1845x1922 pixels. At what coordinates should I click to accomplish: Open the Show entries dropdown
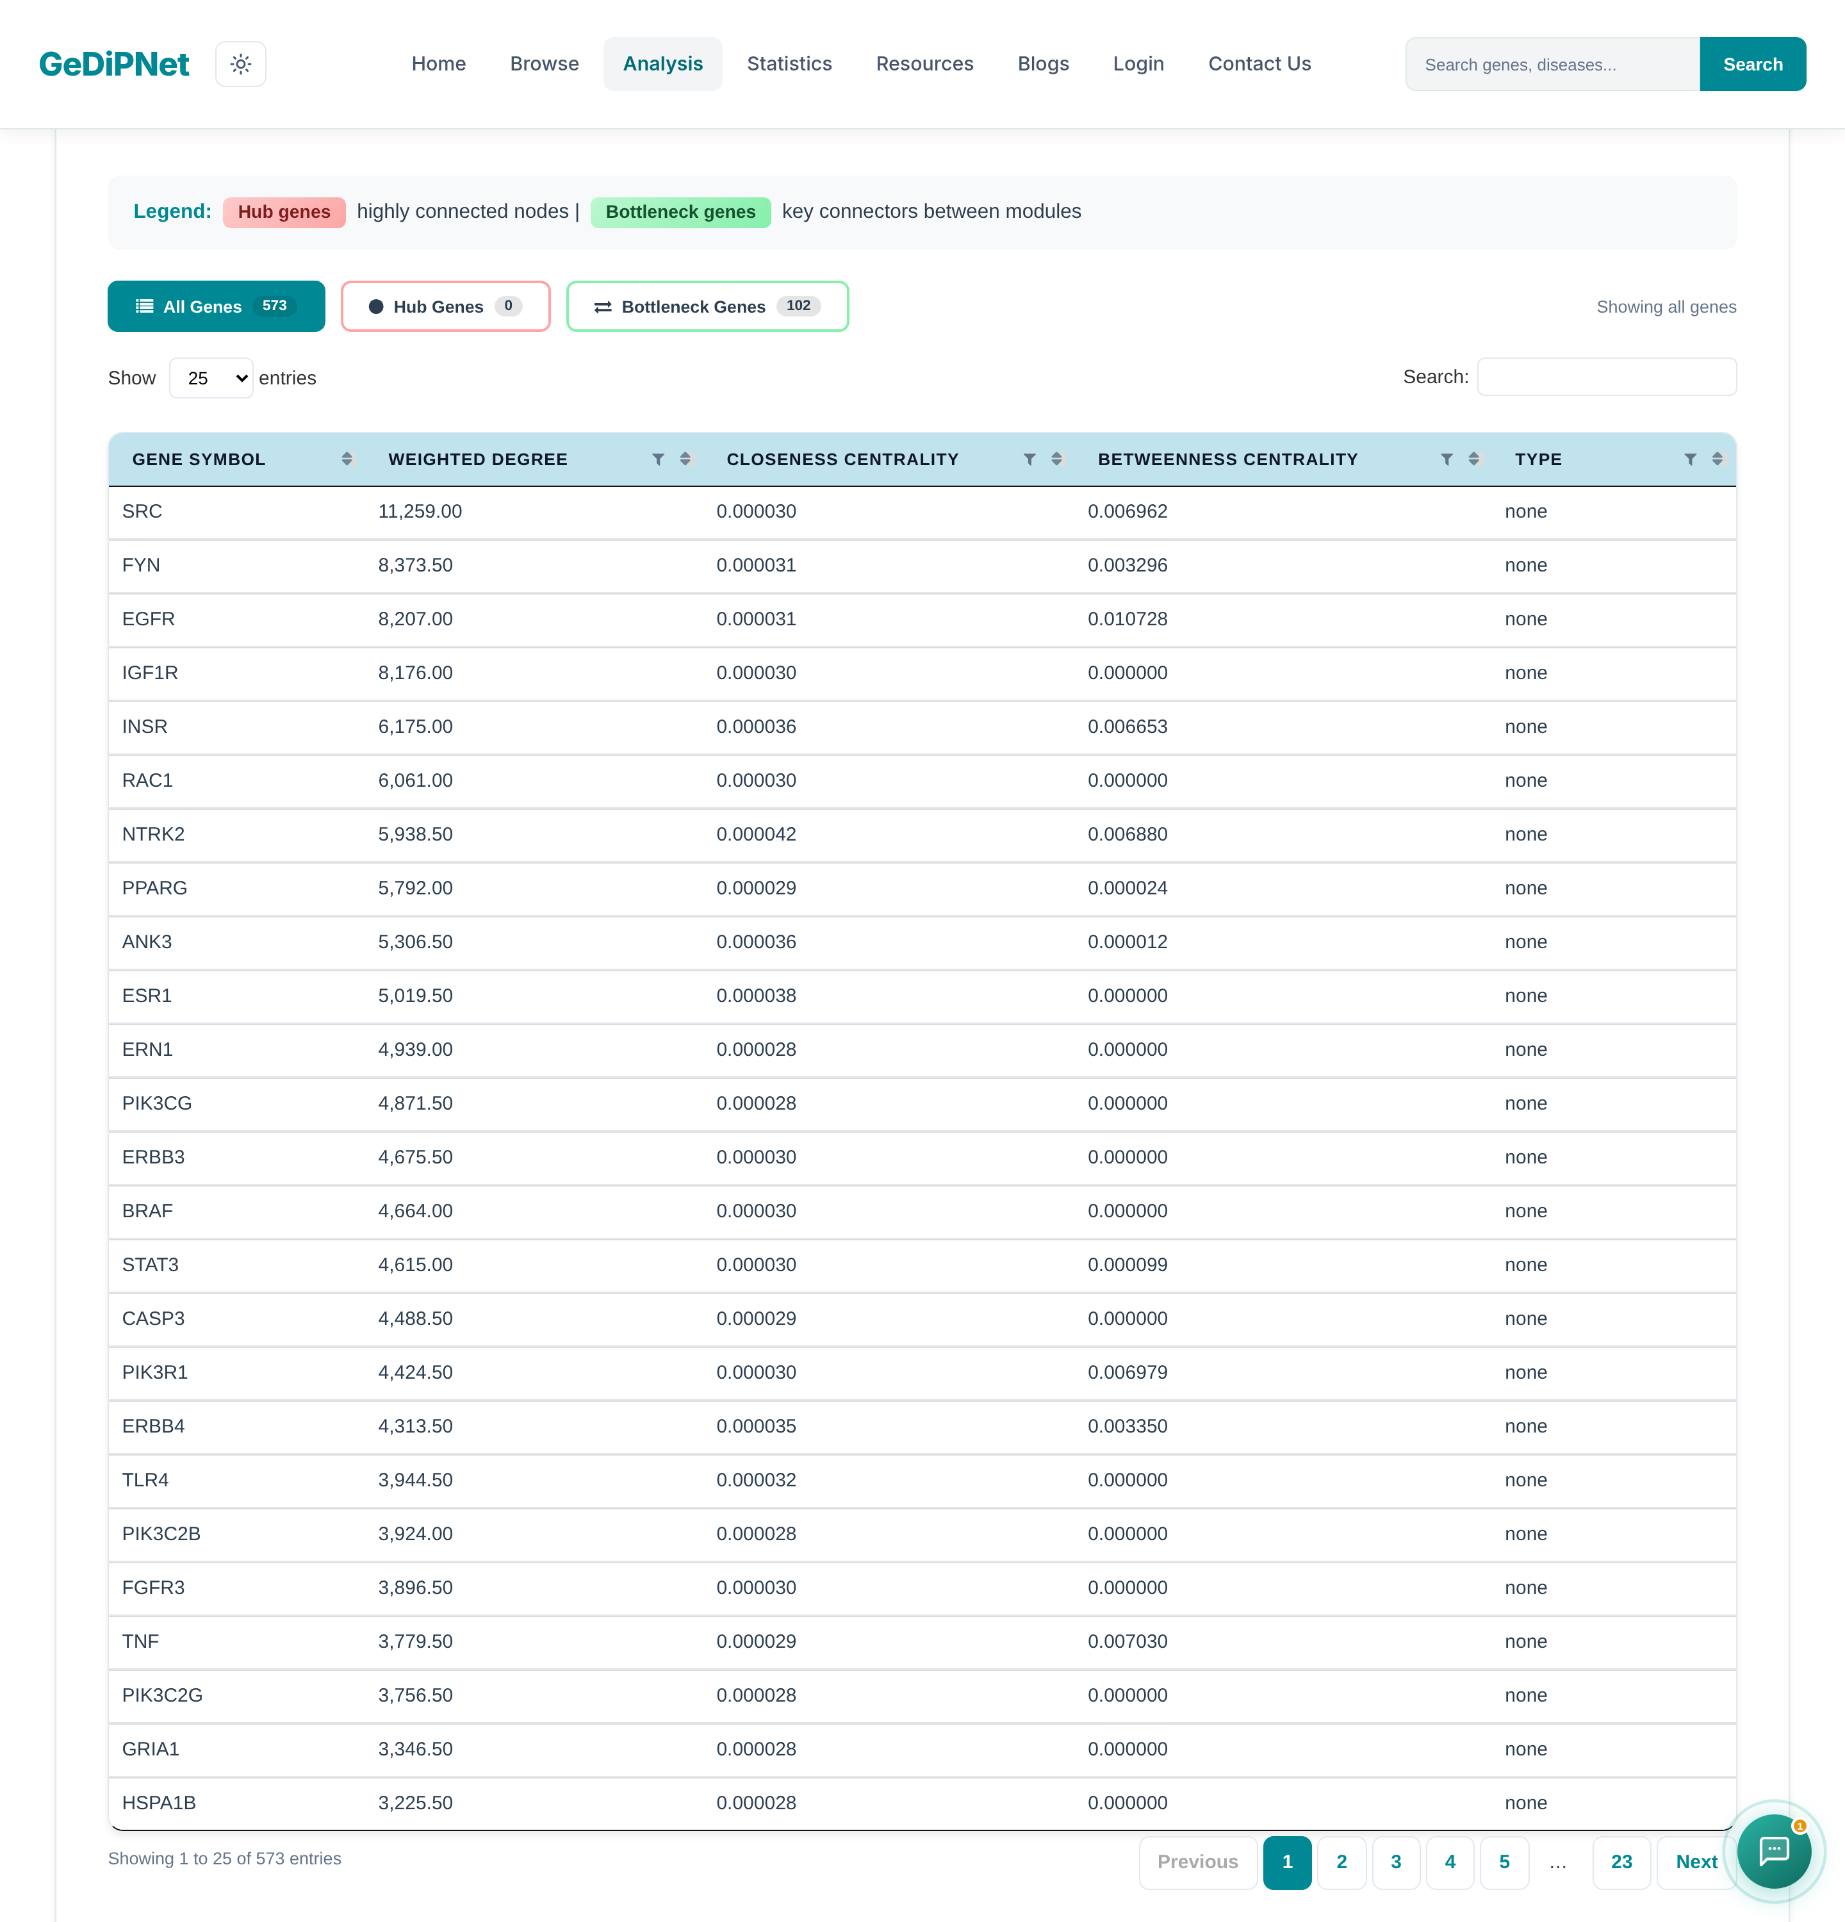211,377
